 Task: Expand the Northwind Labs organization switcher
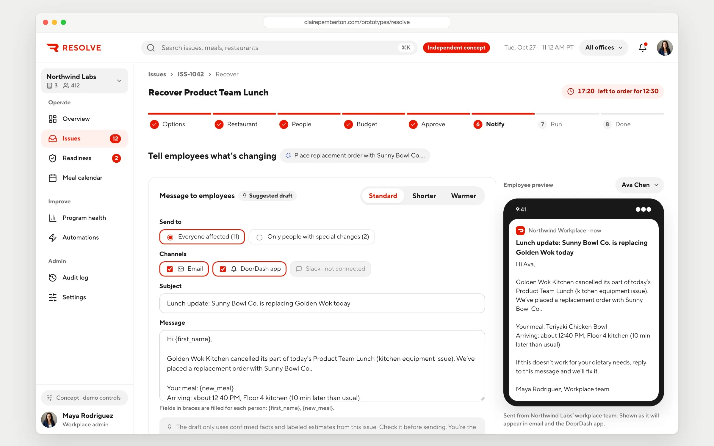pyautogui.click(x=84, y=81)
